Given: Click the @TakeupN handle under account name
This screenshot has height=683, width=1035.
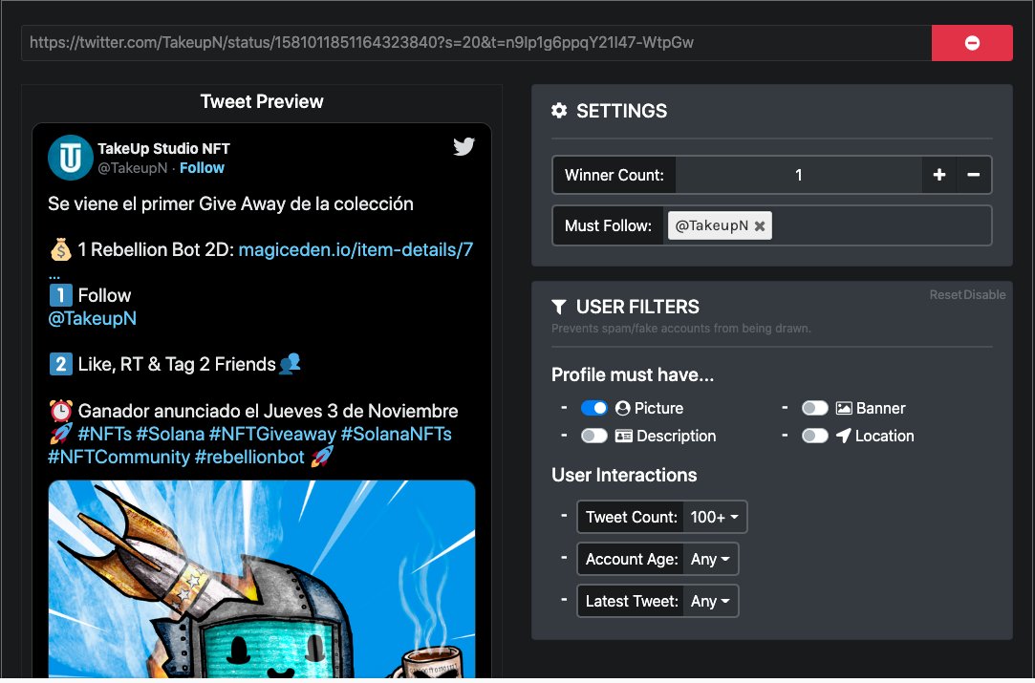Looking at the screenshot, I should 133,168.
